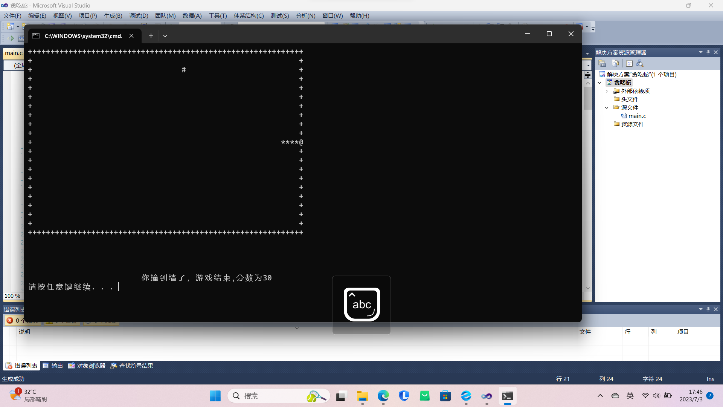Open the 测试(S) menu
The width and height of the screenshot is (723, 407).
(x=280, y=15)
